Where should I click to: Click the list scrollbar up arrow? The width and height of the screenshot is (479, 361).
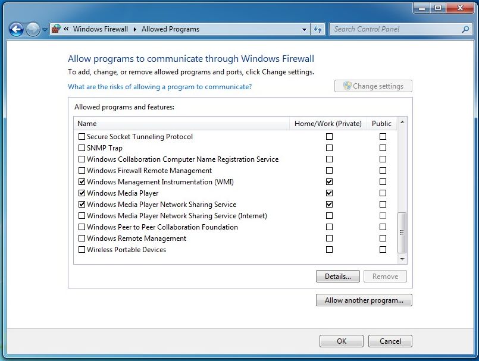pyautogui.click(x=402, y=122)
